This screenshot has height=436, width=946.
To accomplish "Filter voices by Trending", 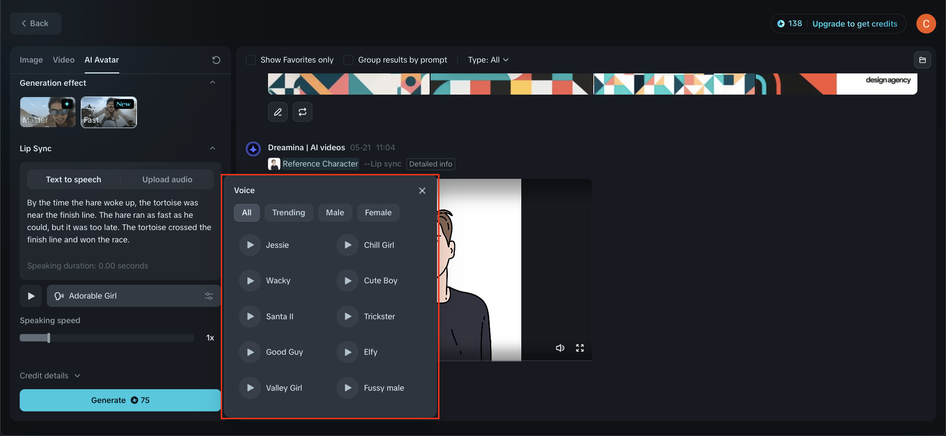I will coord(289,213).
